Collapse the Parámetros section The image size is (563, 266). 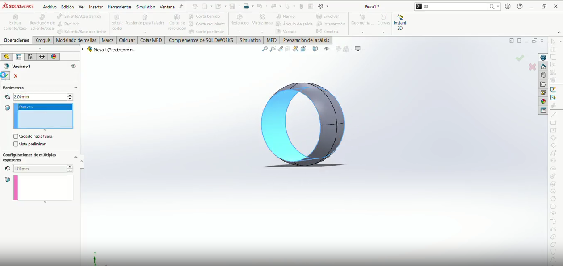76,88
